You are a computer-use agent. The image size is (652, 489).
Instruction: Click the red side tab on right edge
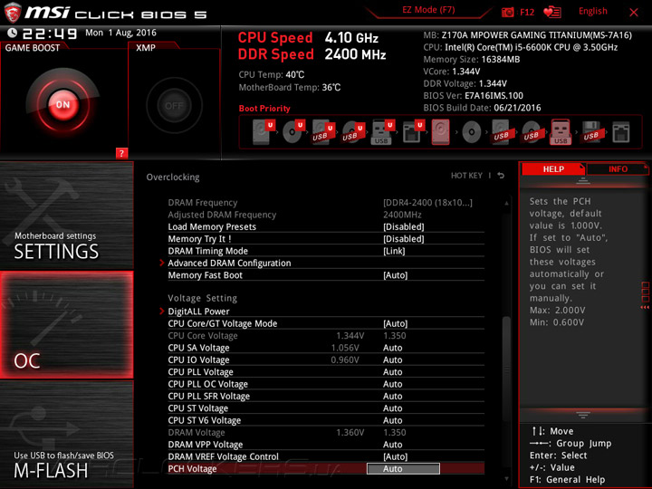pos(646,295)
